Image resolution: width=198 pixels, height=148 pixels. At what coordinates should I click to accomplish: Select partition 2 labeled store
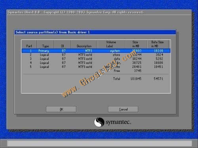click(x=96, y=55)
